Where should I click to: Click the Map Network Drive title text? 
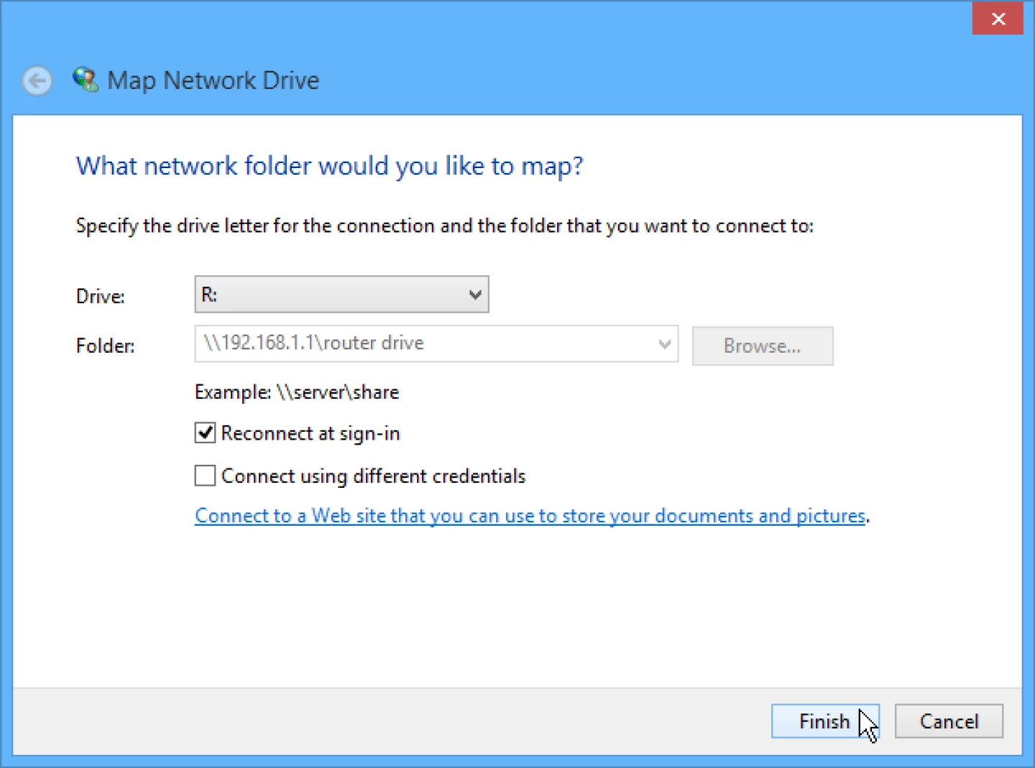(213, 80)
